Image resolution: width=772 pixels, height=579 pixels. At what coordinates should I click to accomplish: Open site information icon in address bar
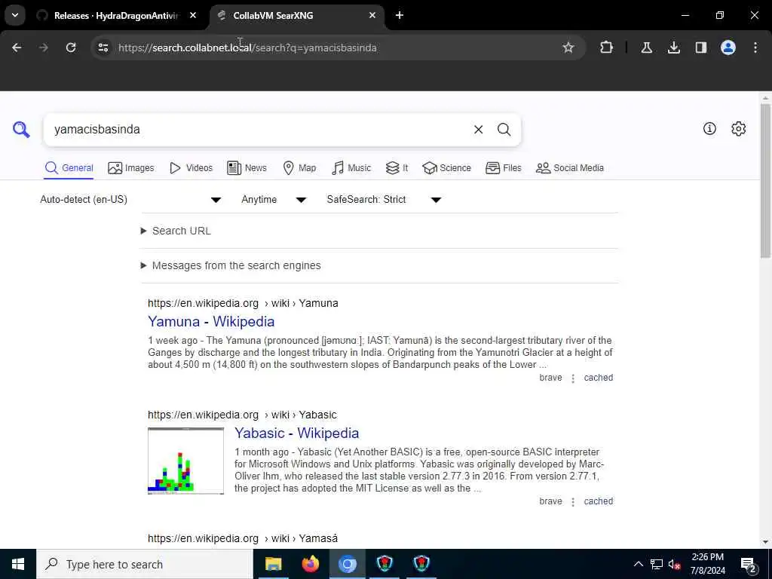click(x=103, y=47)
